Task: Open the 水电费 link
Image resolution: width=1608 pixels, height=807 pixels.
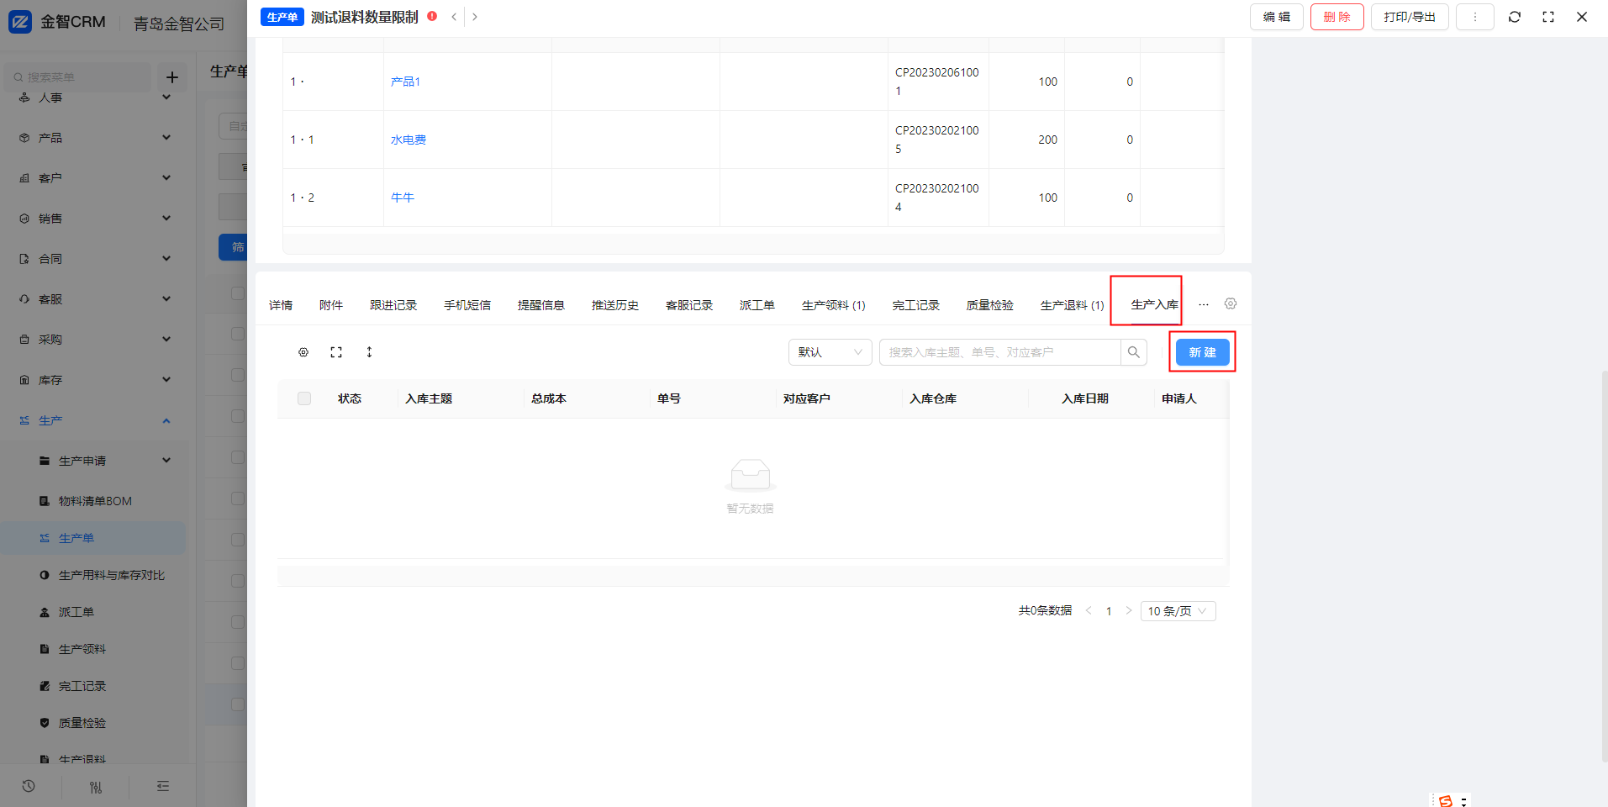Action: click(x=409, y=140)
